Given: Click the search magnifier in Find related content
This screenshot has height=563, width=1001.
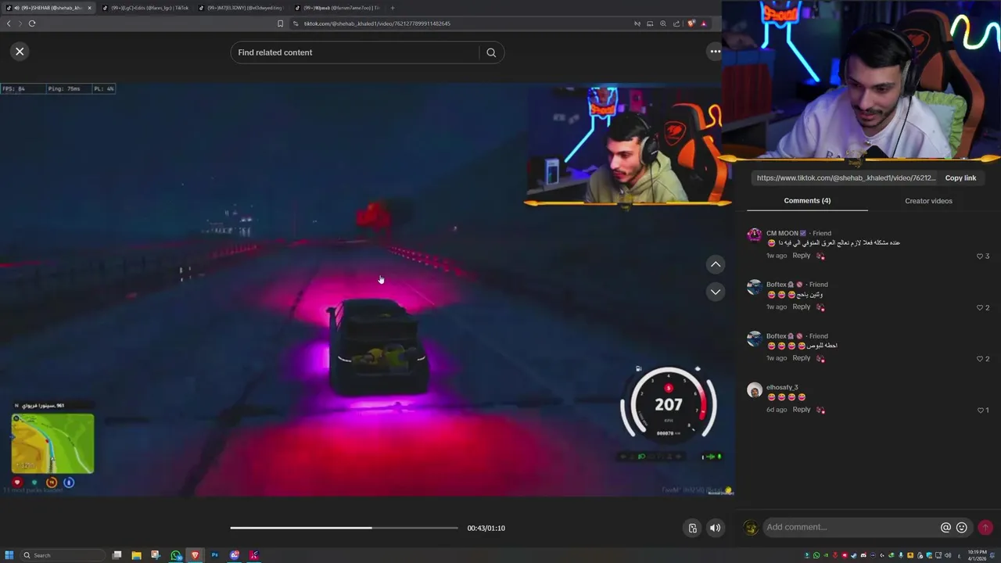Looking at the screenshot, I should [491, 52].
